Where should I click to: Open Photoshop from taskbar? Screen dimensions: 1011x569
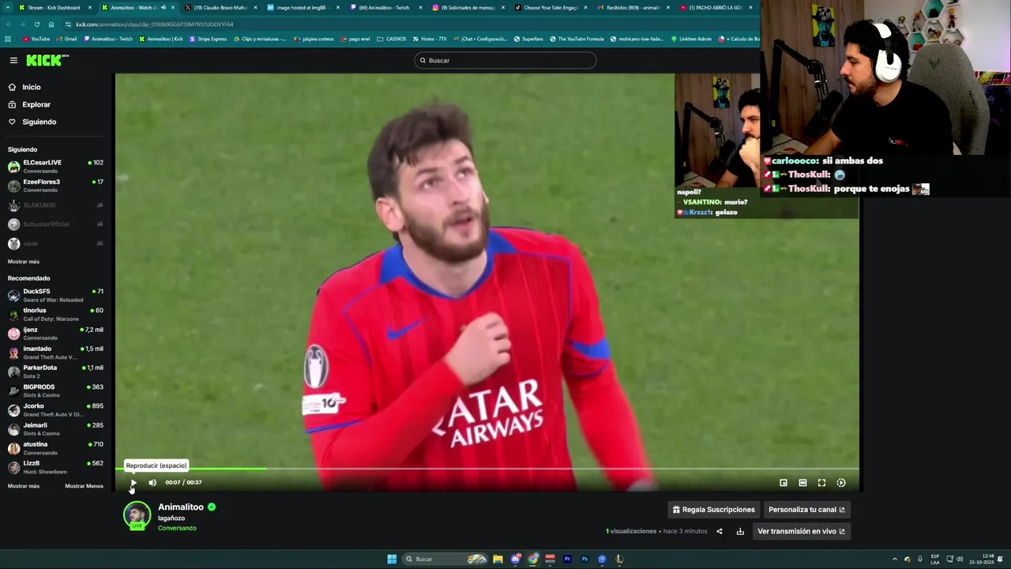point(584,559)
